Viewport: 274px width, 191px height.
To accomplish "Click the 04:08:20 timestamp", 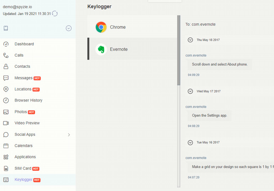I will 194,126.
